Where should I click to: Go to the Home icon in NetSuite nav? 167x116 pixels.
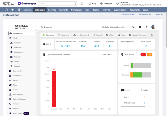[19, 10]
